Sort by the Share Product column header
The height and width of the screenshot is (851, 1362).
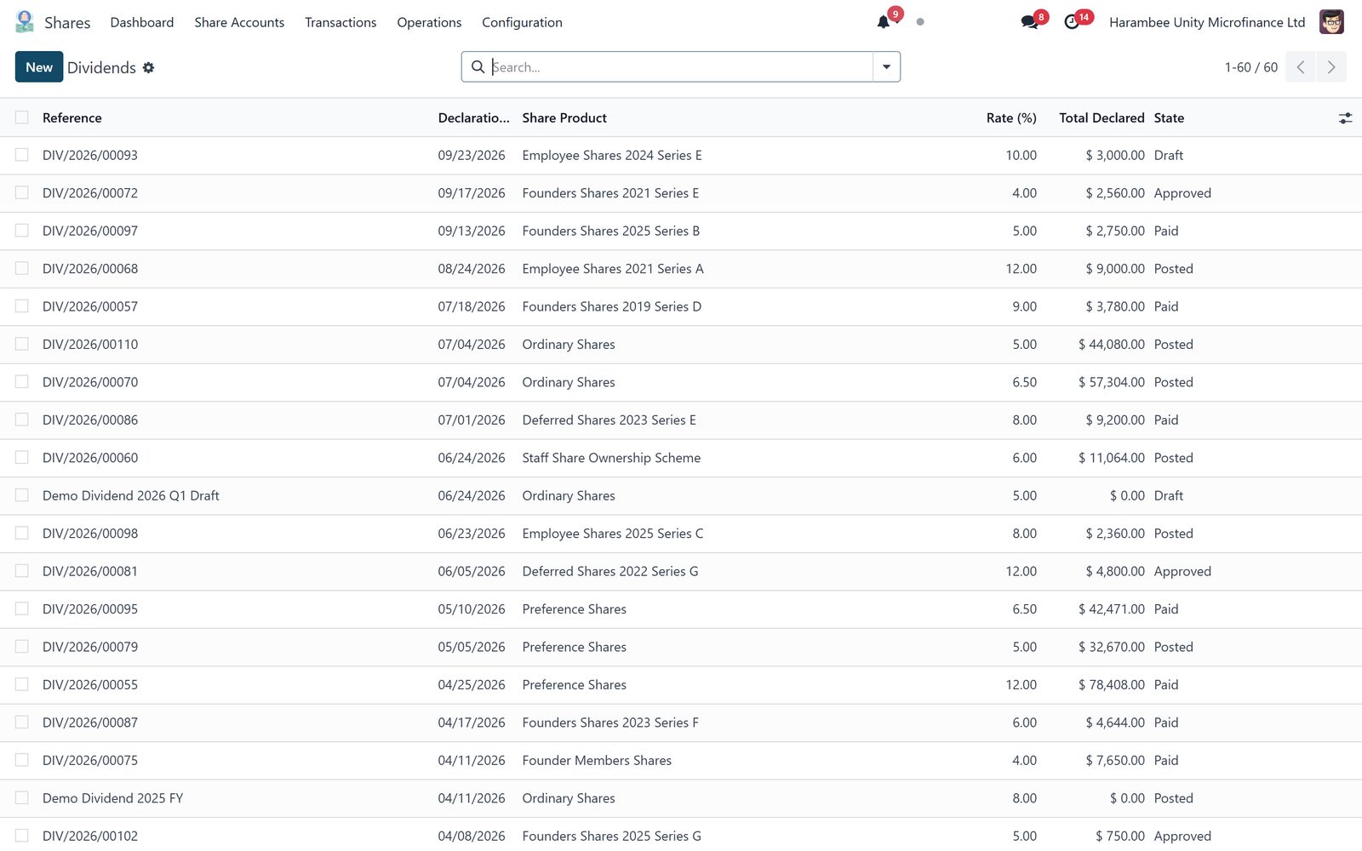(x=564, y=118)
